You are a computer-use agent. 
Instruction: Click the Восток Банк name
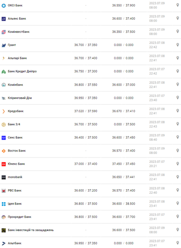click(17, 151)
